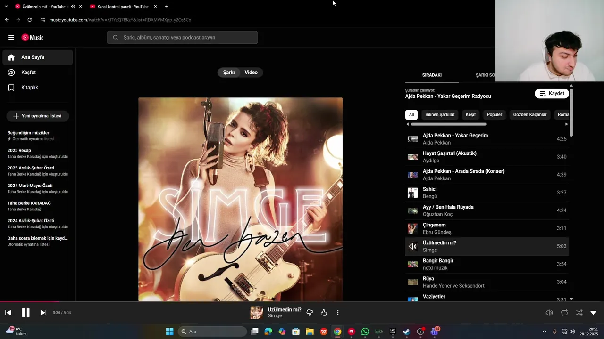
Task: Open Daha sonra izlemek için playlist
Action: (x=38, y=241)
